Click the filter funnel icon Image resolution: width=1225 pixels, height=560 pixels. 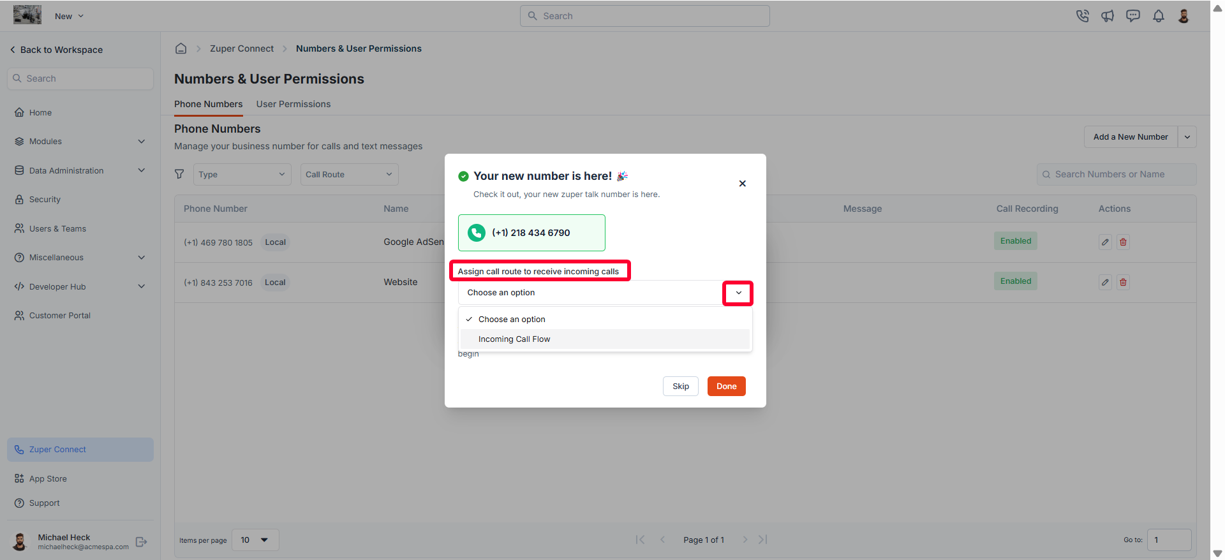(179, 174)
